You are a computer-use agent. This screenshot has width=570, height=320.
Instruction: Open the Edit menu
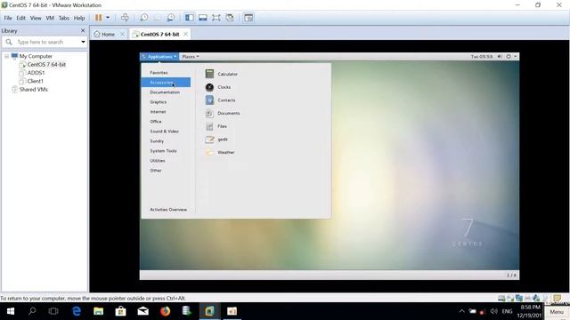21,18
